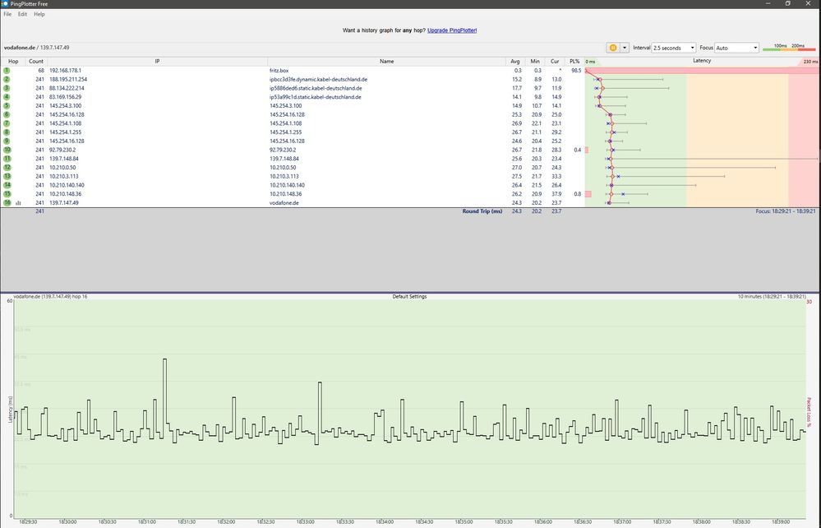The height and width of the screenshot is (528, 821).
Task: Select hop 4 green circle icon
Action: pyautogui.click(x=7, y=97)
